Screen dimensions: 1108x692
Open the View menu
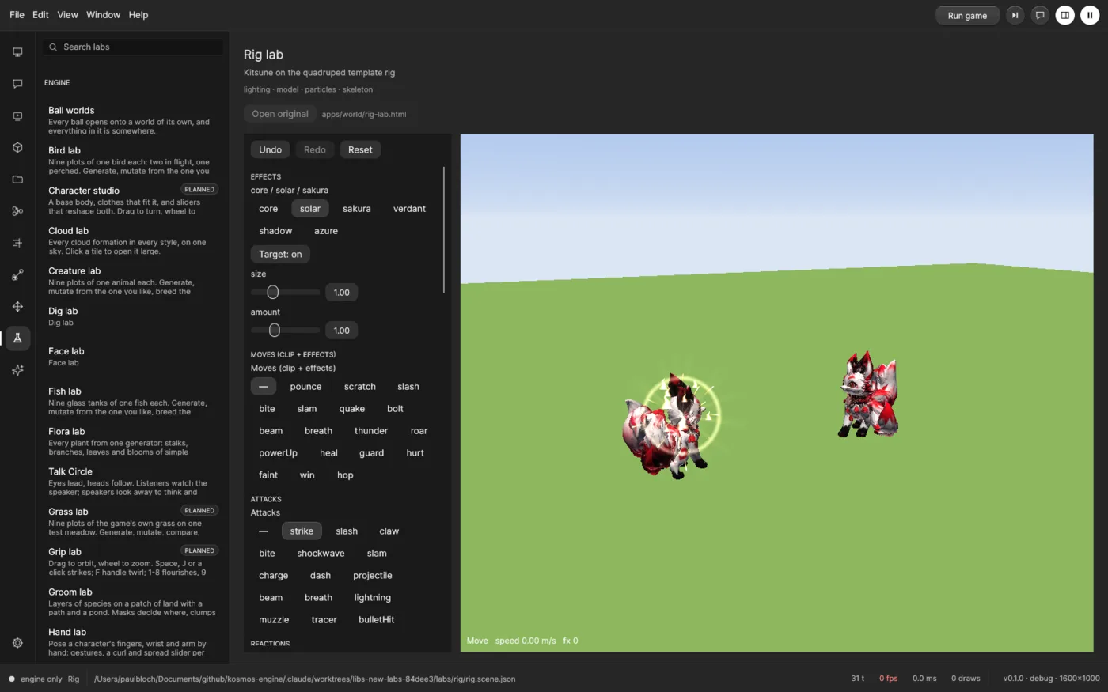[x=68, y=15]
